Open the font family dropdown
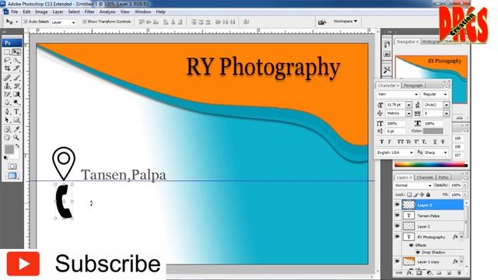Screen dimensions: 498x280 (x=398, y=94)
